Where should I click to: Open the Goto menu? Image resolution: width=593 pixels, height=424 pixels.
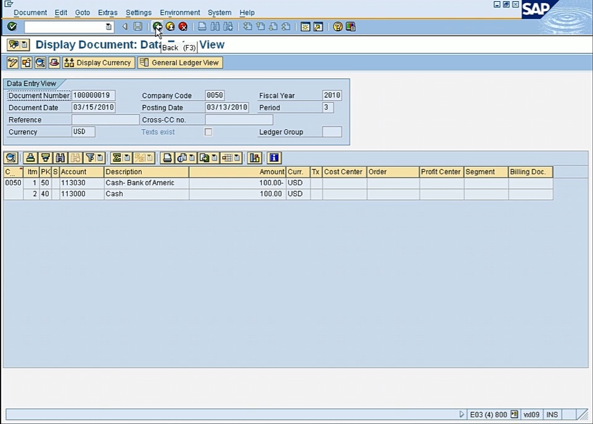click(83, 12)
